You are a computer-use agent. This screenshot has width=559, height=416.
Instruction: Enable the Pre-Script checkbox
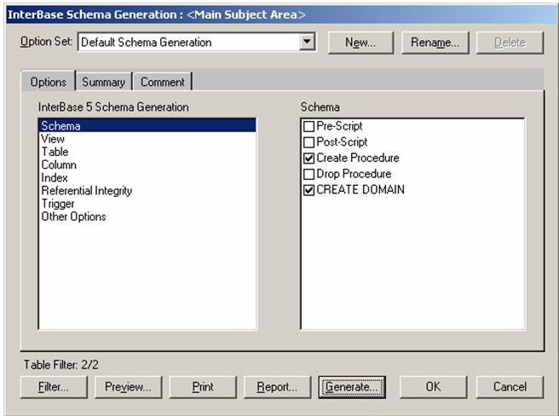[x=309, y=126]
